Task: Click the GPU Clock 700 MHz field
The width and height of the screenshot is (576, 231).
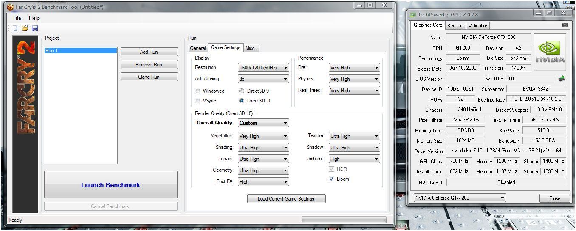Action: (459, 161)
